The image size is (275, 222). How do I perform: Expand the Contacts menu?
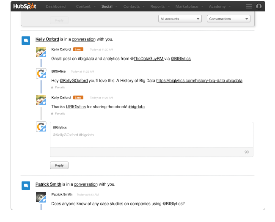(x=134, y=6)
